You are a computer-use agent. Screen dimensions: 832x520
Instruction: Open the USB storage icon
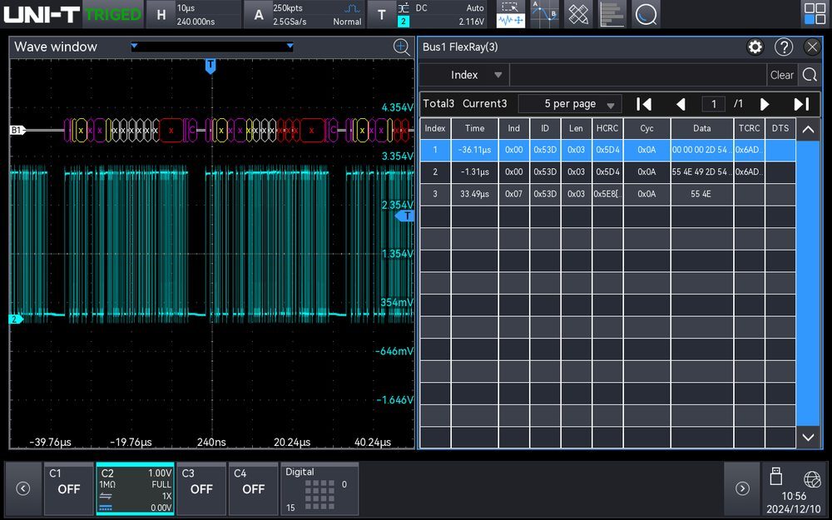(775, 477)
